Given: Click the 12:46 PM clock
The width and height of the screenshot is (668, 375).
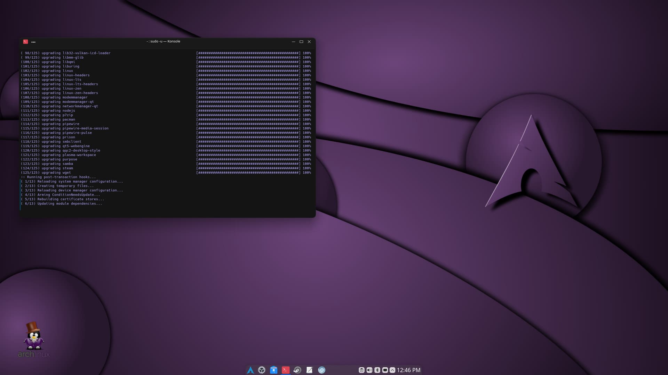Looking at the screenshot, I should coord(408,370).
